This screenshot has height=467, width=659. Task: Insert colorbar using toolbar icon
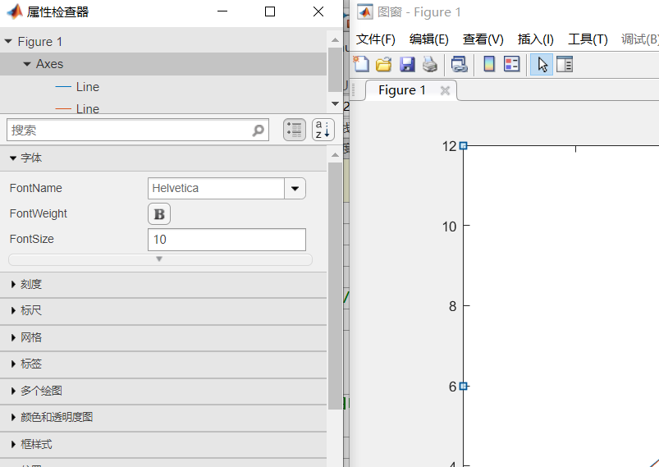(489, 64)
